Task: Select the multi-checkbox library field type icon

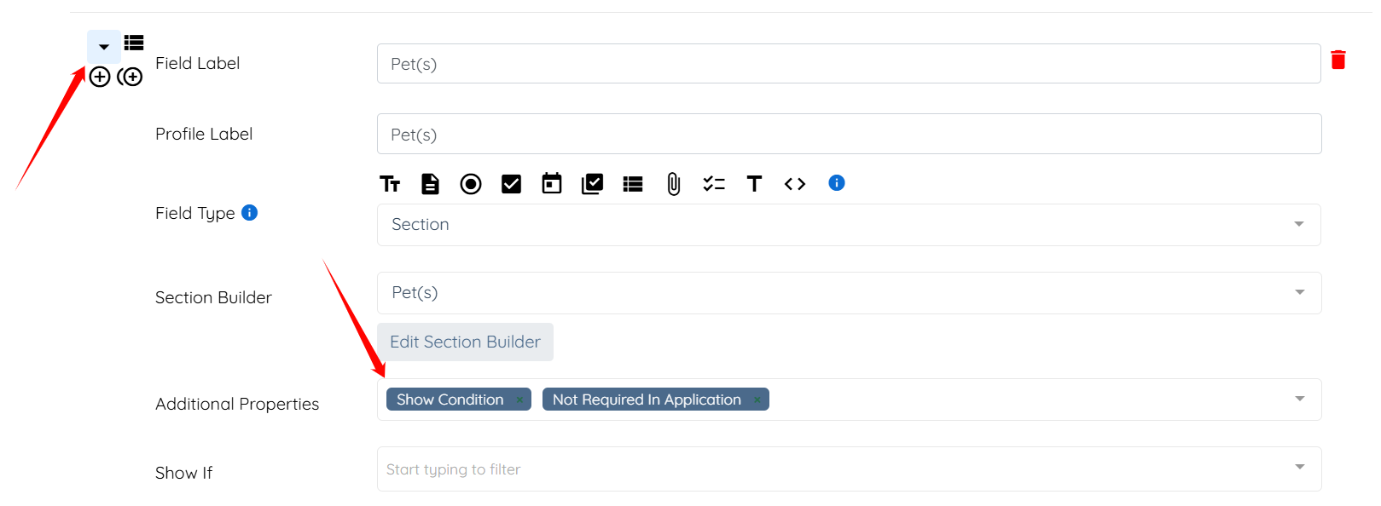Action: (592, 184)
